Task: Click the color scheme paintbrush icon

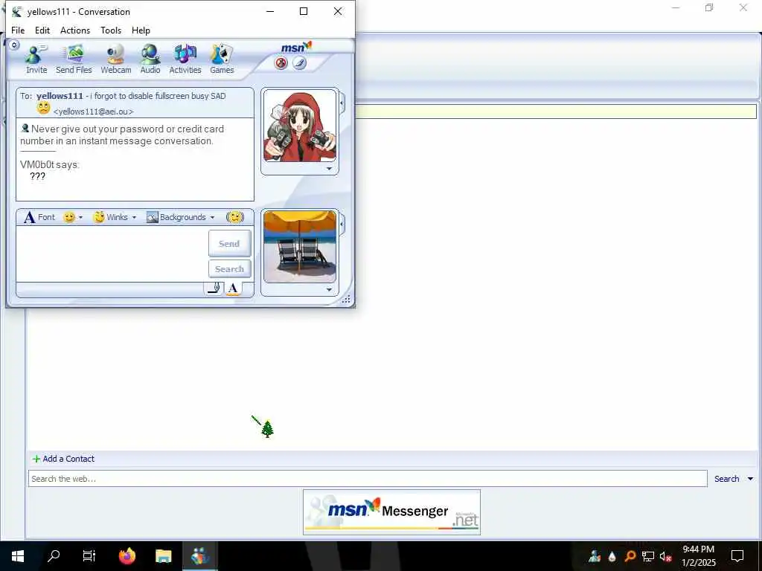Action: (299, 63)
